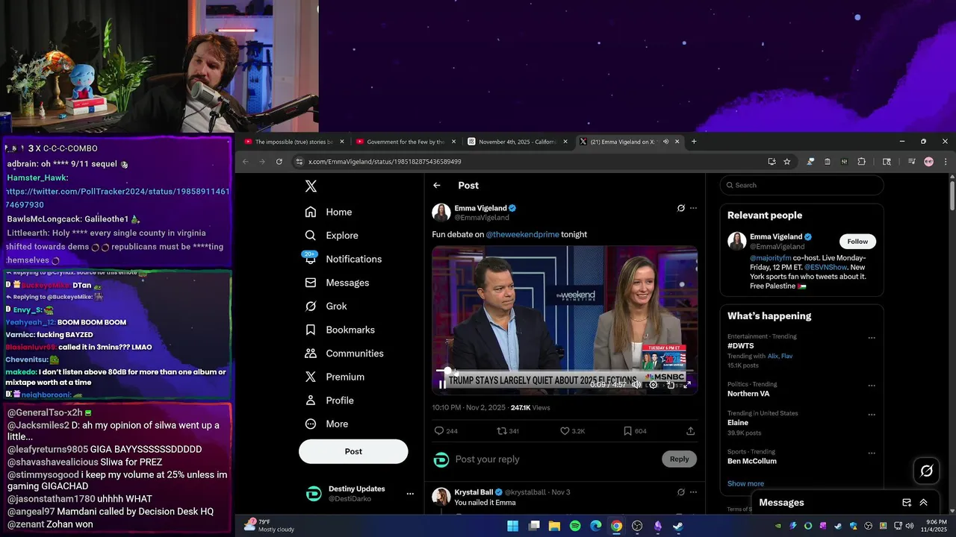Viewport: 956px width, 537px height.
Task: Open Messages in the X sidebar
Action: (337, 283)
